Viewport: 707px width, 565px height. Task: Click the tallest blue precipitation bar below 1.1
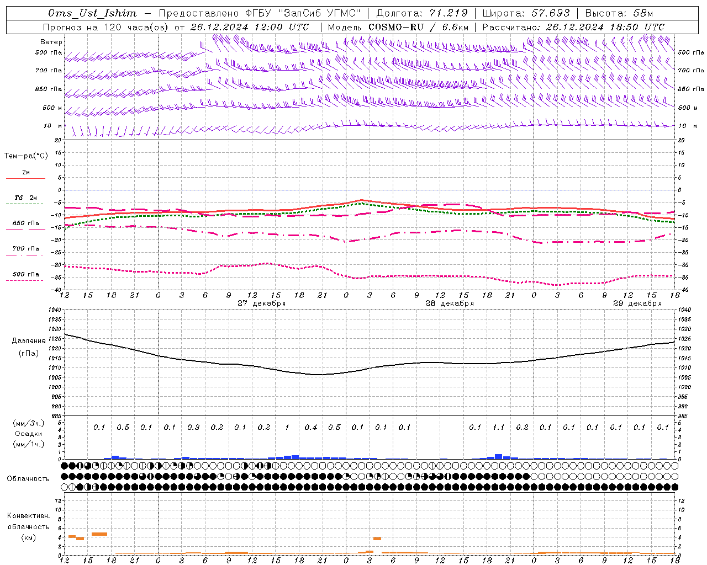click(x=498, y=456)
